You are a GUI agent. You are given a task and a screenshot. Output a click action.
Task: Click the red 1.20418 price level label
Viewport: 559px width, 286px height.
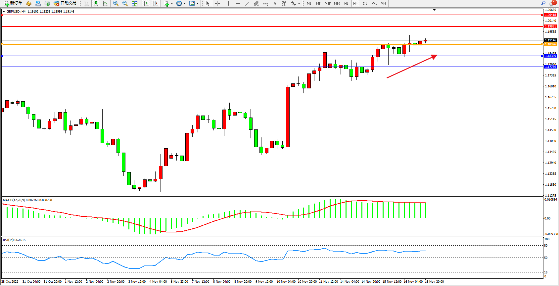tap(550, 15)
